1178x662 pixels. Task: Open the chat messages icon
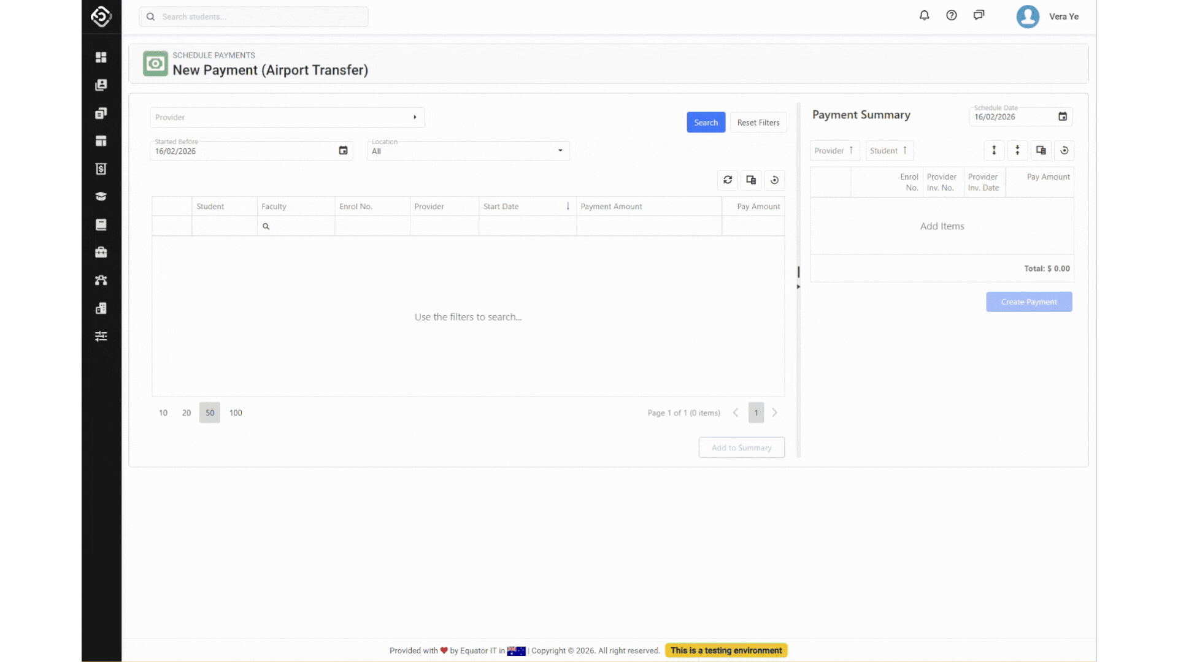point(979,15)
